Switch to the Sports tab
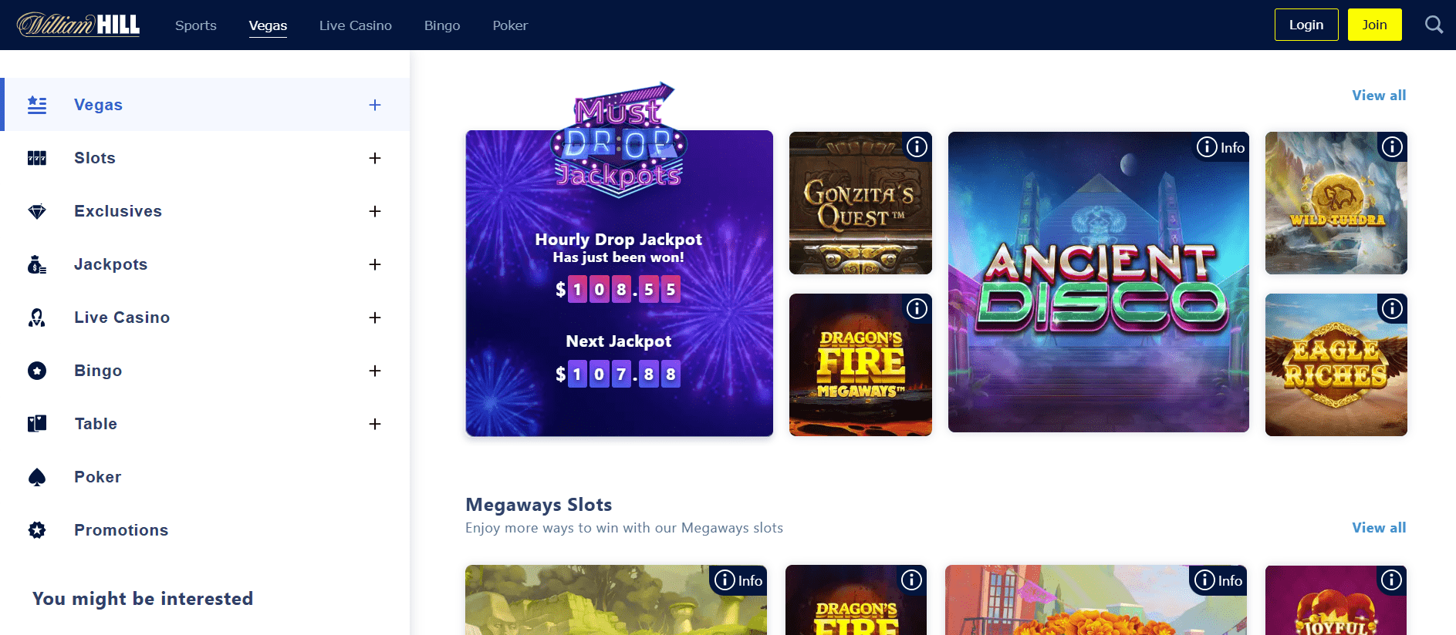 pyautogui.click(x=196, y=25)
